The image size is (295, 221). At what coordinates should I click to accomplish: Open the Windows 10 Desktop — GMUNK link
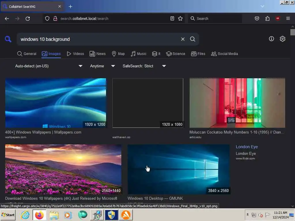coord(155,198)
